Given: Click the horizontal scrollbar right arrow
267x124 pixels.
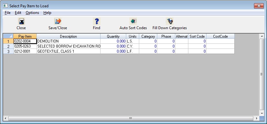Looking at the screenshot, I should [257, 118].
